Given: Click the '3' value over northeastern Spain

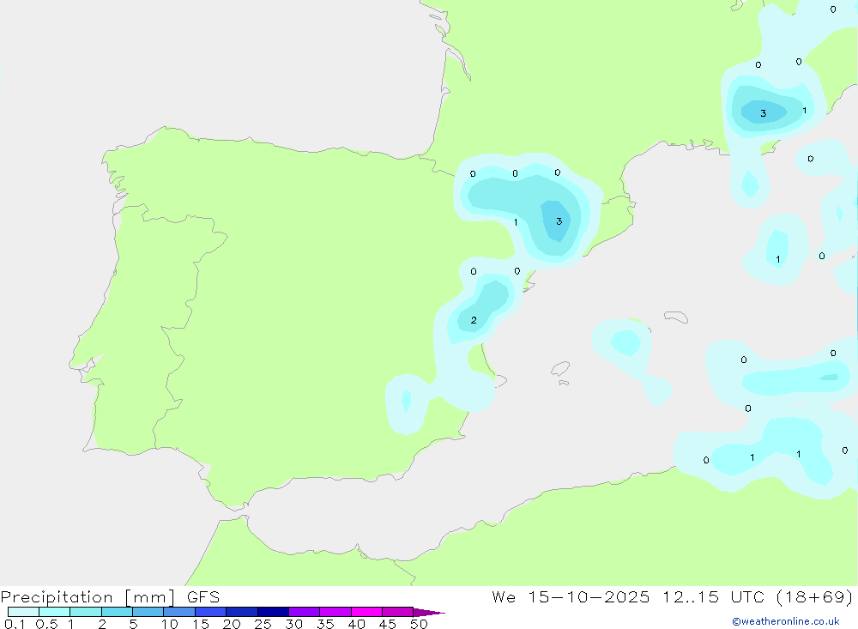Looking at the screenshot, I should pyautogui.click(x=559, y=221).
